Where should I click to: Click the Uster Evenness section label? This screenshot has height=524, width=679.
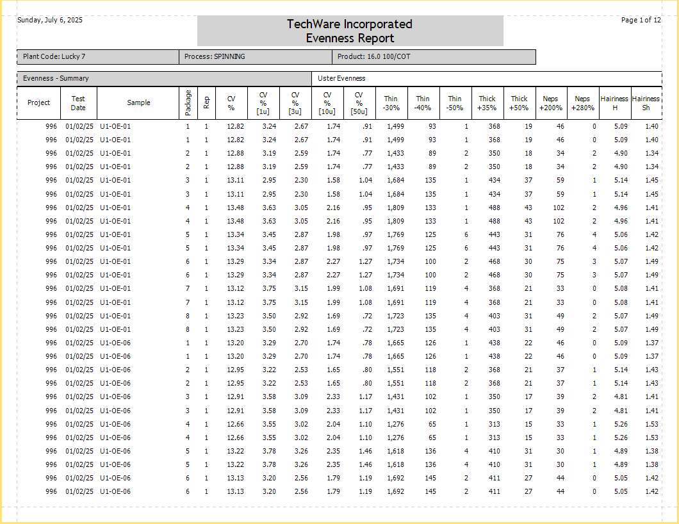pyautogui.click(x=341, y=79)
